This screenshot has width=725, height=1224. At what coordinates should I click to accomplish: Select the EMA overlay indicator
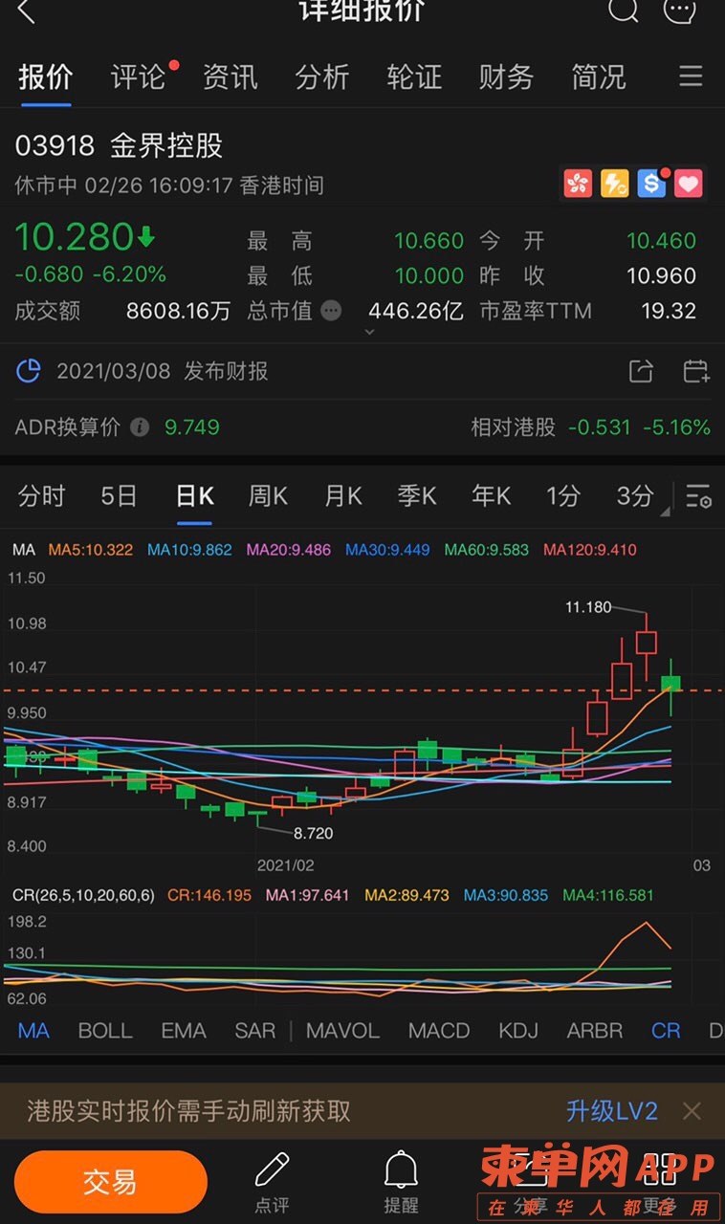pos(184,1031)
